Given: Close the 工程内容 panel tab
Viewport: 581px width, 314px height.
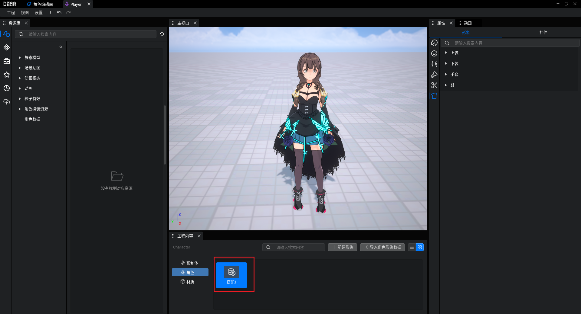Looking at the screenshot, I should (199, 236).
